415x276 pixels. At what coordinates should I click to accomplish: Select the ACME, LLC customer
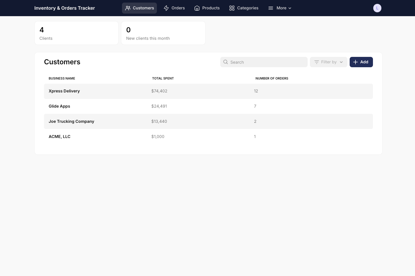point(208,137)
